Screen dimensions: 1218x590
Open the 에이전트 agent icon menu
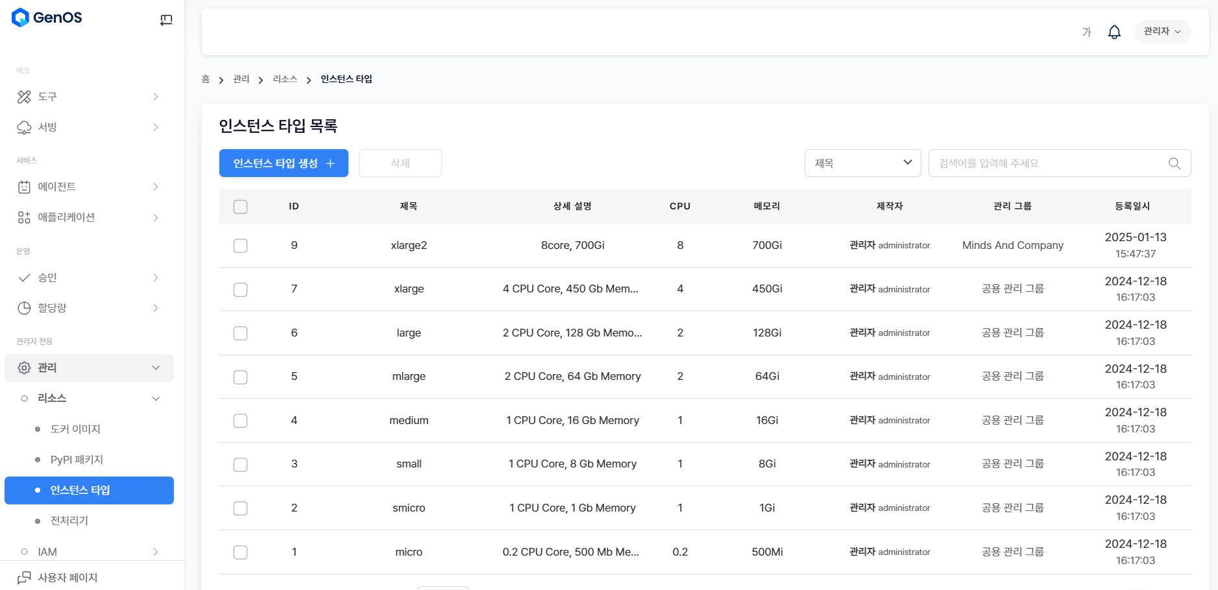click(24, 187)
